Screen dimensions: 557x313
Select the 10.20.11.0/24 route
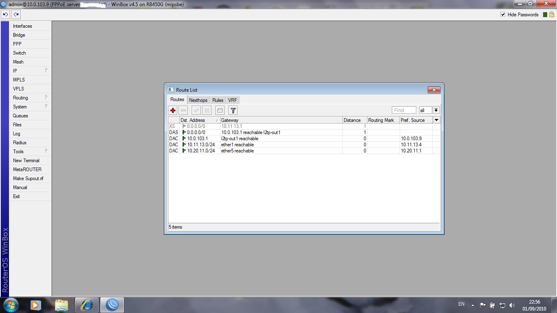tap(304, 151)
